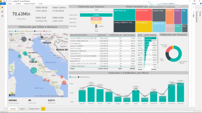Viewport: 202px width, 113px height.
Task: Select Italia Isole in map legend
Action: (x=29, y=31)
